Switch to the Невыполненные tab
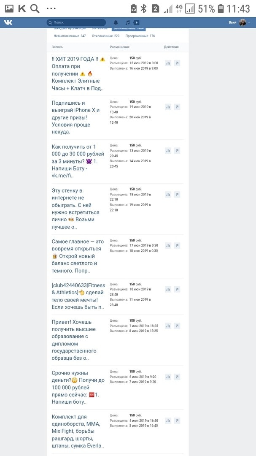 tap(70, 36)
